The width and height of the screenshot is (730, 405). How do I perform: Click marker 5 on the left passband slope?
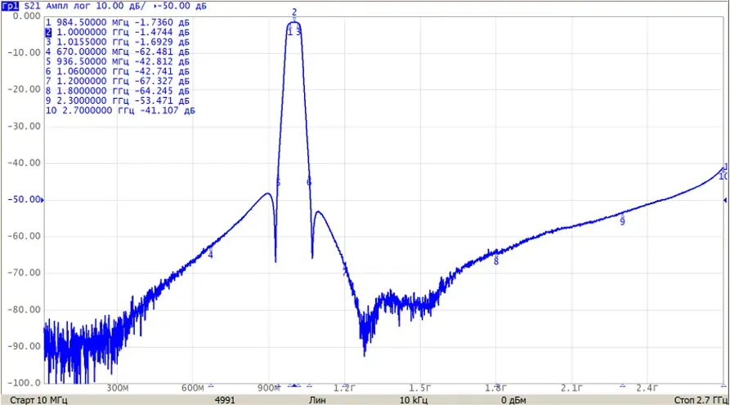(279, 183)
